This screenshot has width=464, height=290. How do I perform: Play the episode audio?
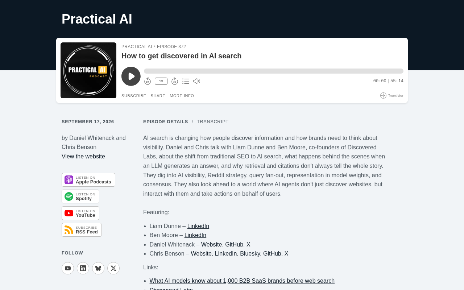[x=131, y=76]
